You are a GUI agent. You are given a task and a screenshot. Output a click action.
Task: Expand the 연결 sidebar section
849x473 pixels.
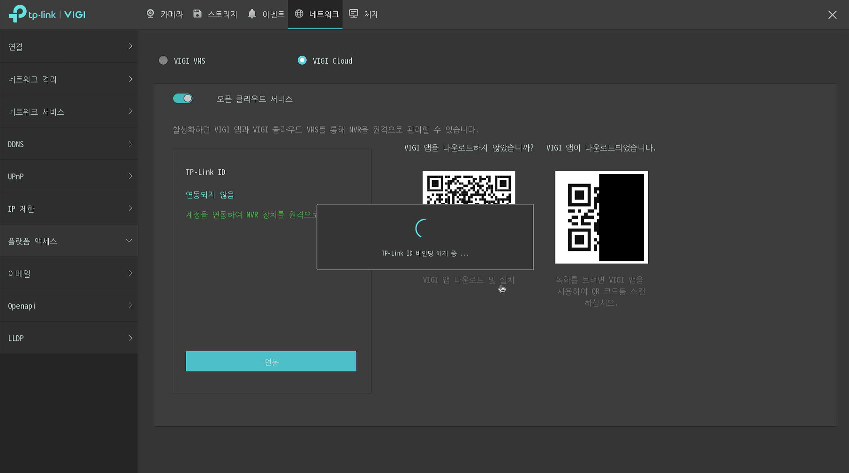point(69,46)
